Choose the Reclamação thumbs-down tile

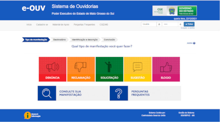tap(81, 69)
